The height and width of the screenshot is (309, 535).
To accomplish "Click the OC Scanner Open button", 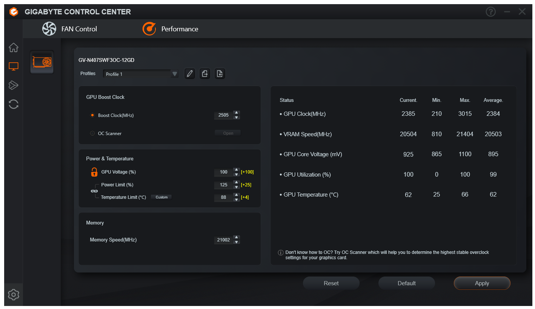I will (x=228, y=133).
